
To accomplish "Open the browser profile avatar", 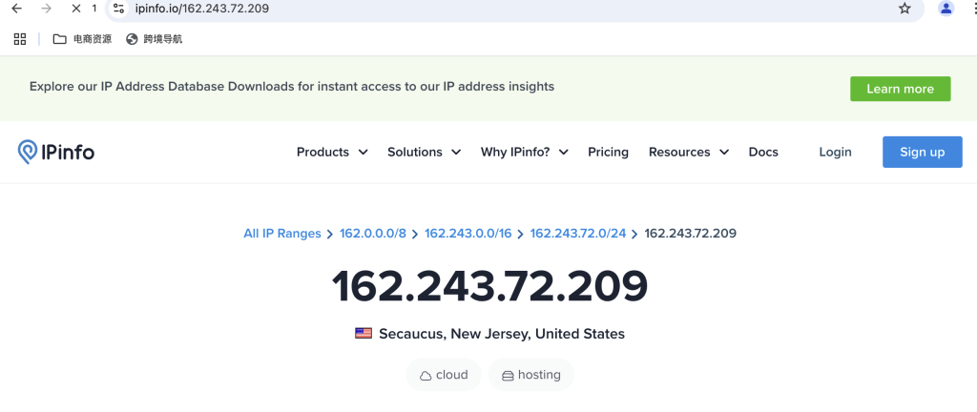I will coord(946,9).
